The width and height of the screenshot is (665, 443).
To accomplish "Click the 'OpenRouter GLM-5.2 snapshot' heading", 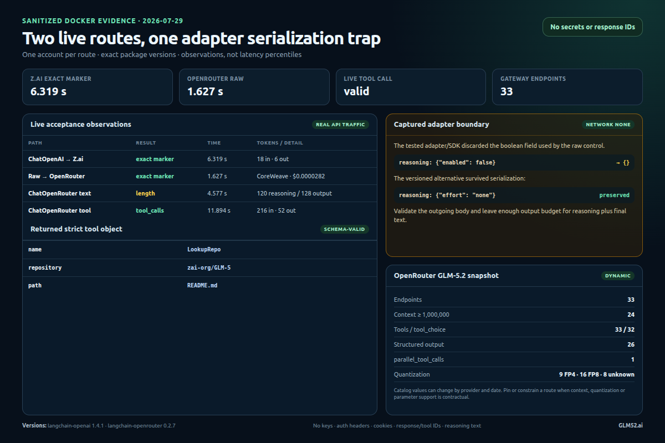I will 446,275.
